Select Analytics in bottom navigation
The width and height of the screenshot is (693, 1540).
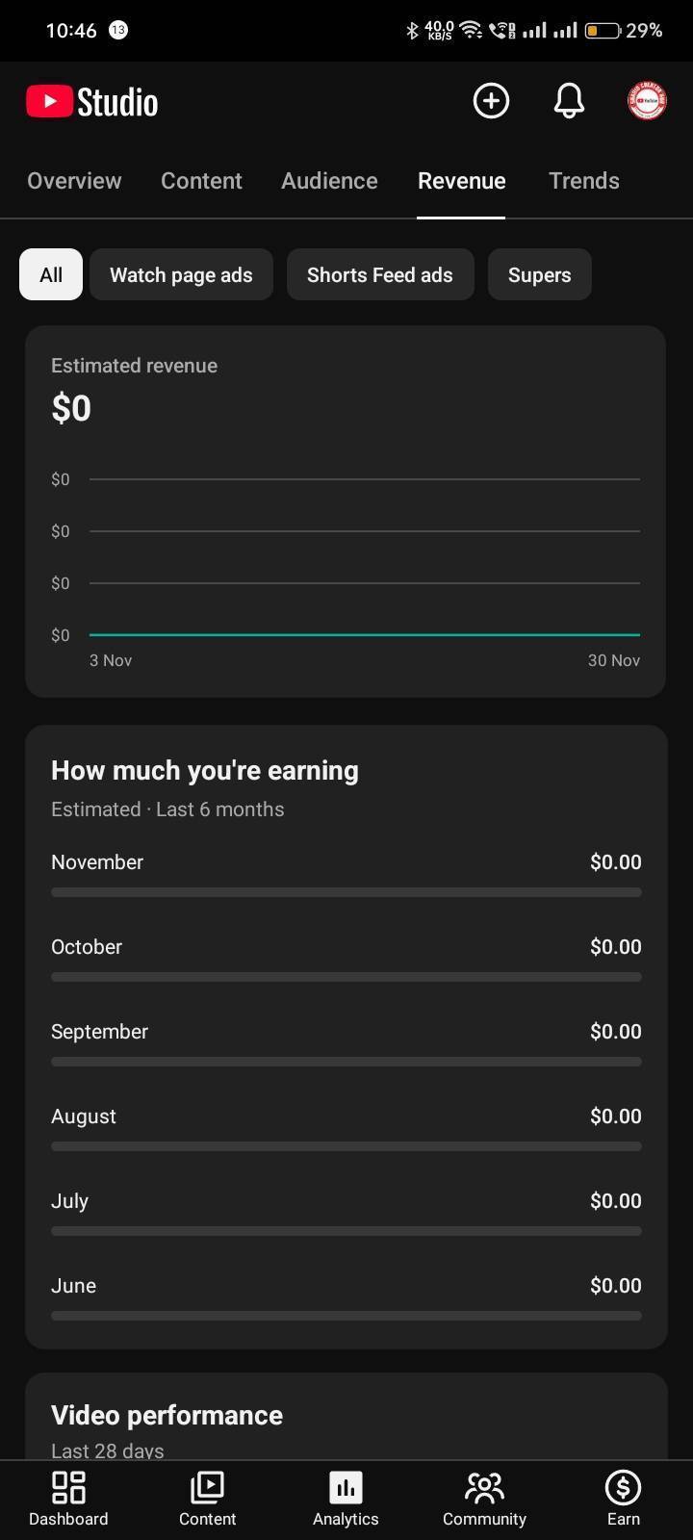[x=346, y=1499]
